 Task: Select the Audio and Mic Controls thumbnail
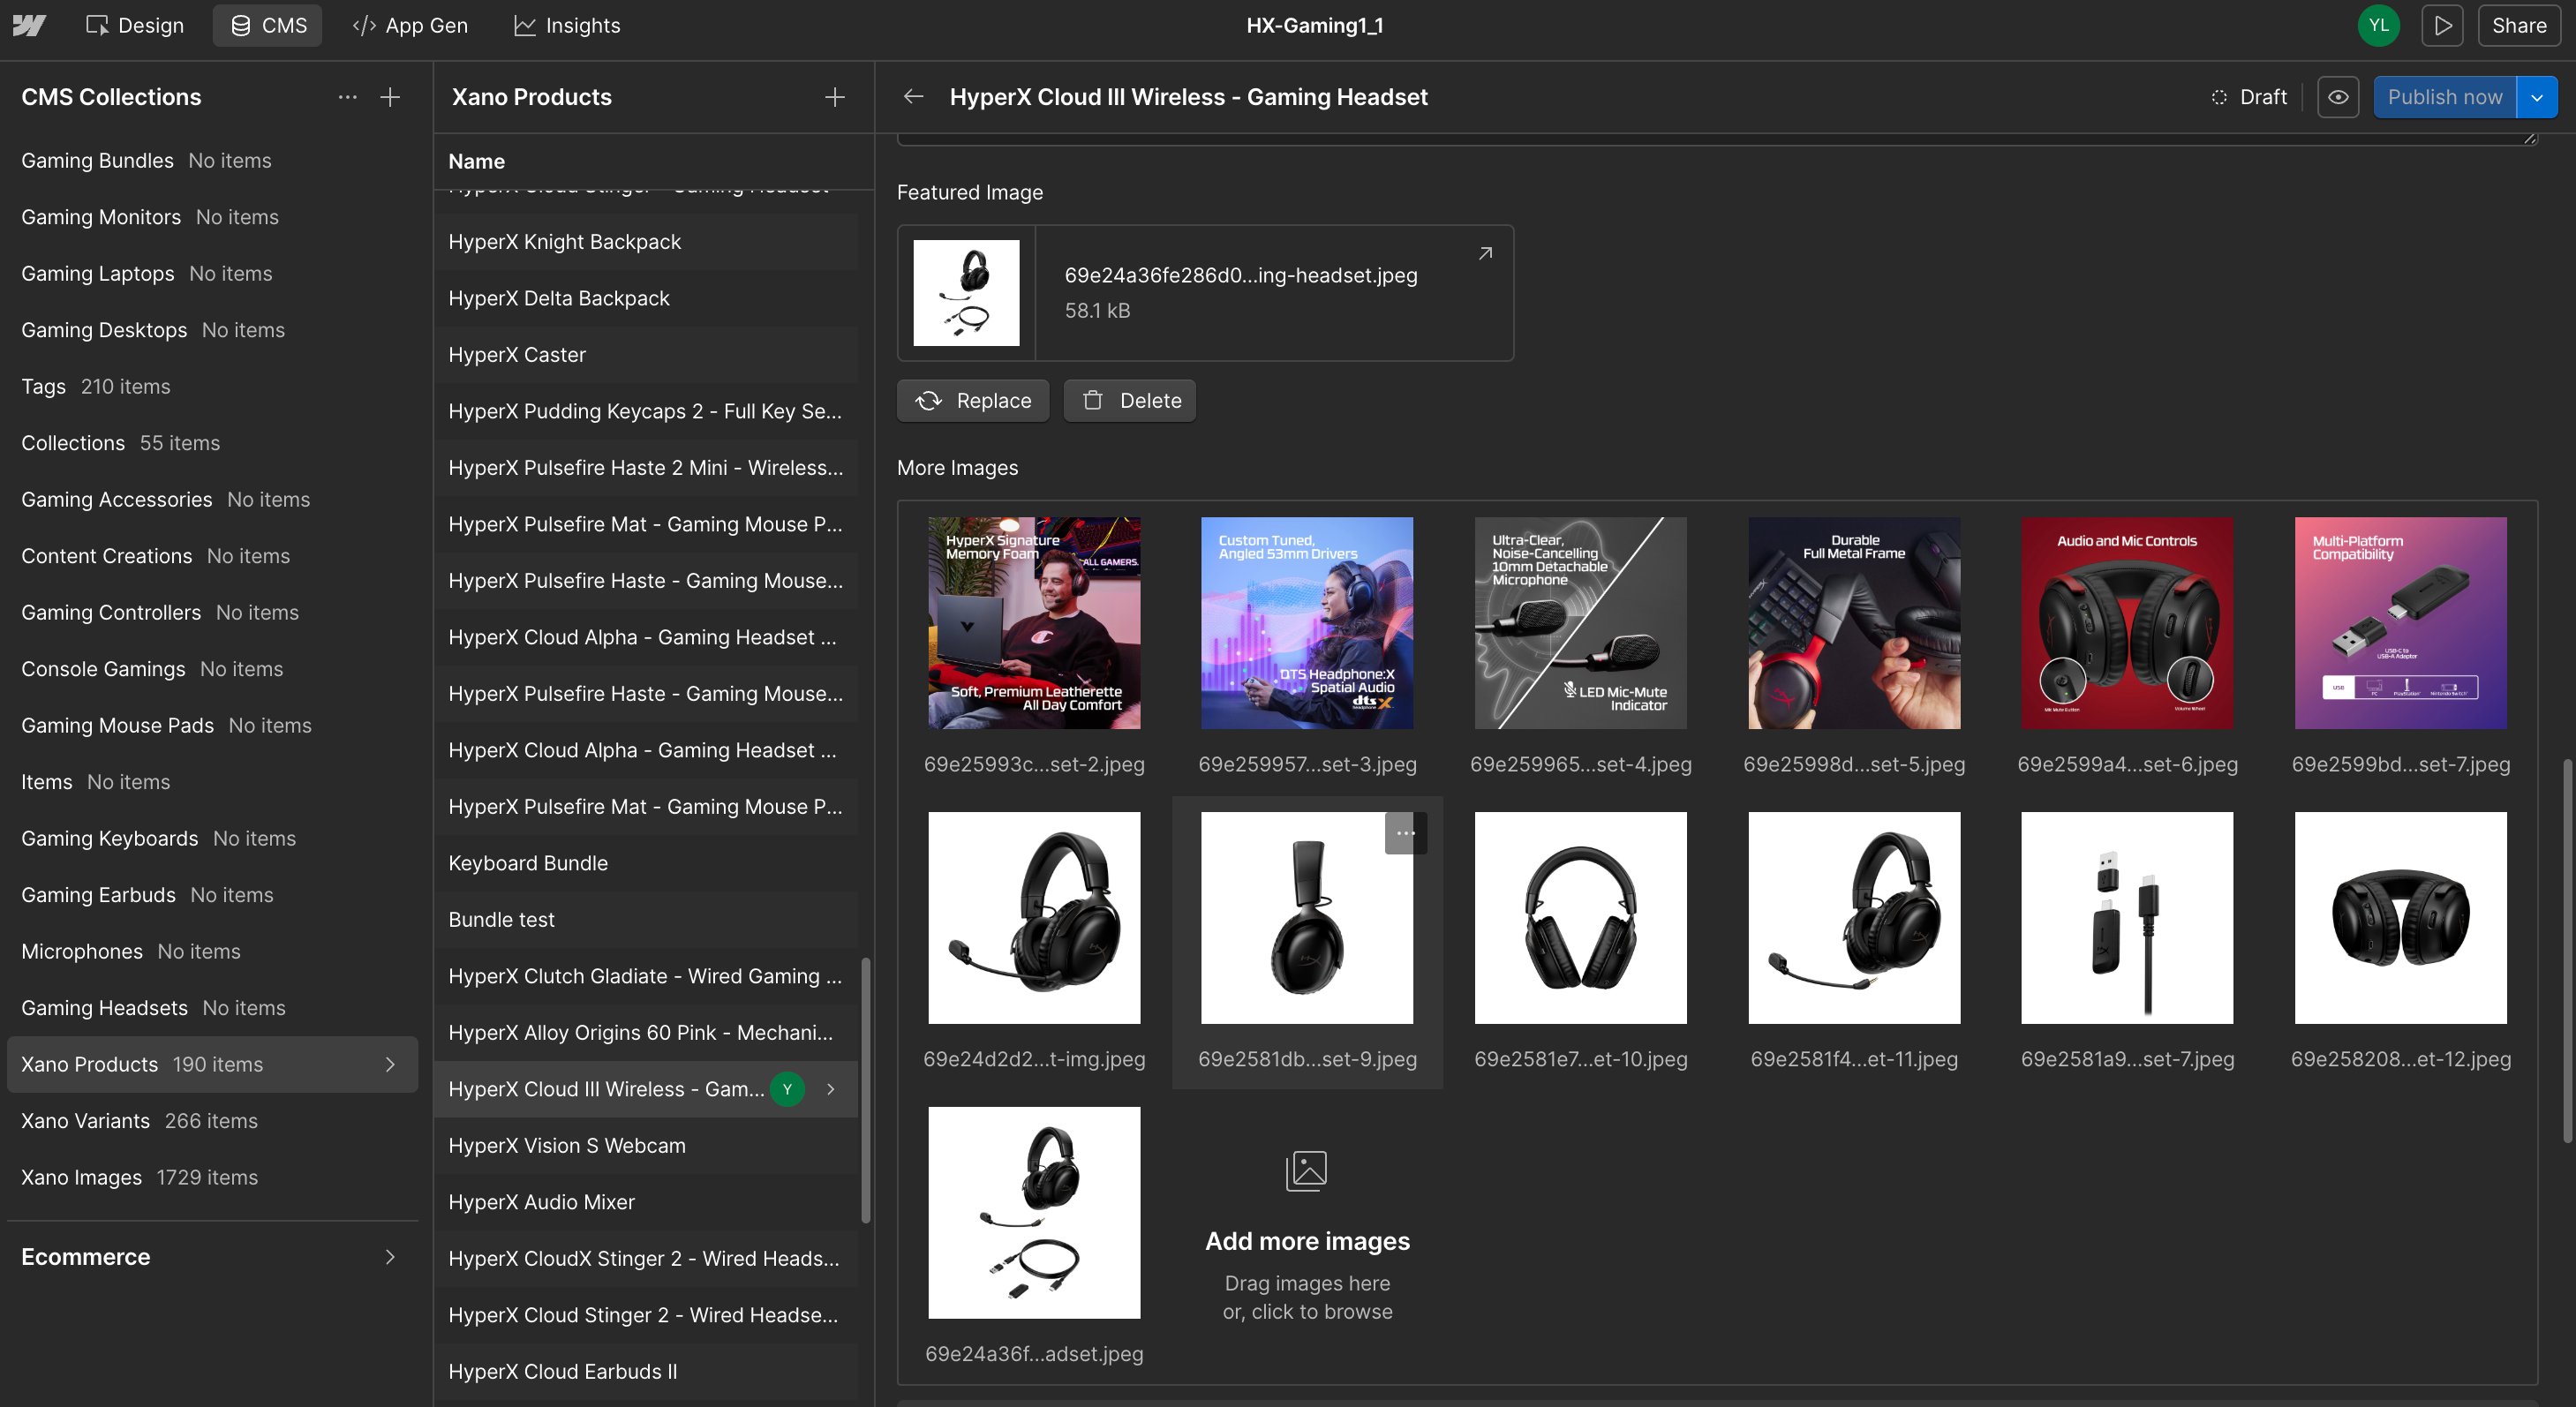[x=2126, y=623]
